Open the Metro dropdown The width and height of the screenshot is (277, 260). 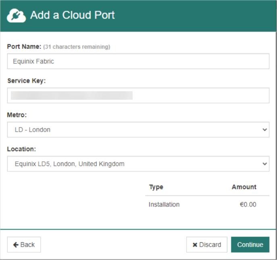pos(138,130)
